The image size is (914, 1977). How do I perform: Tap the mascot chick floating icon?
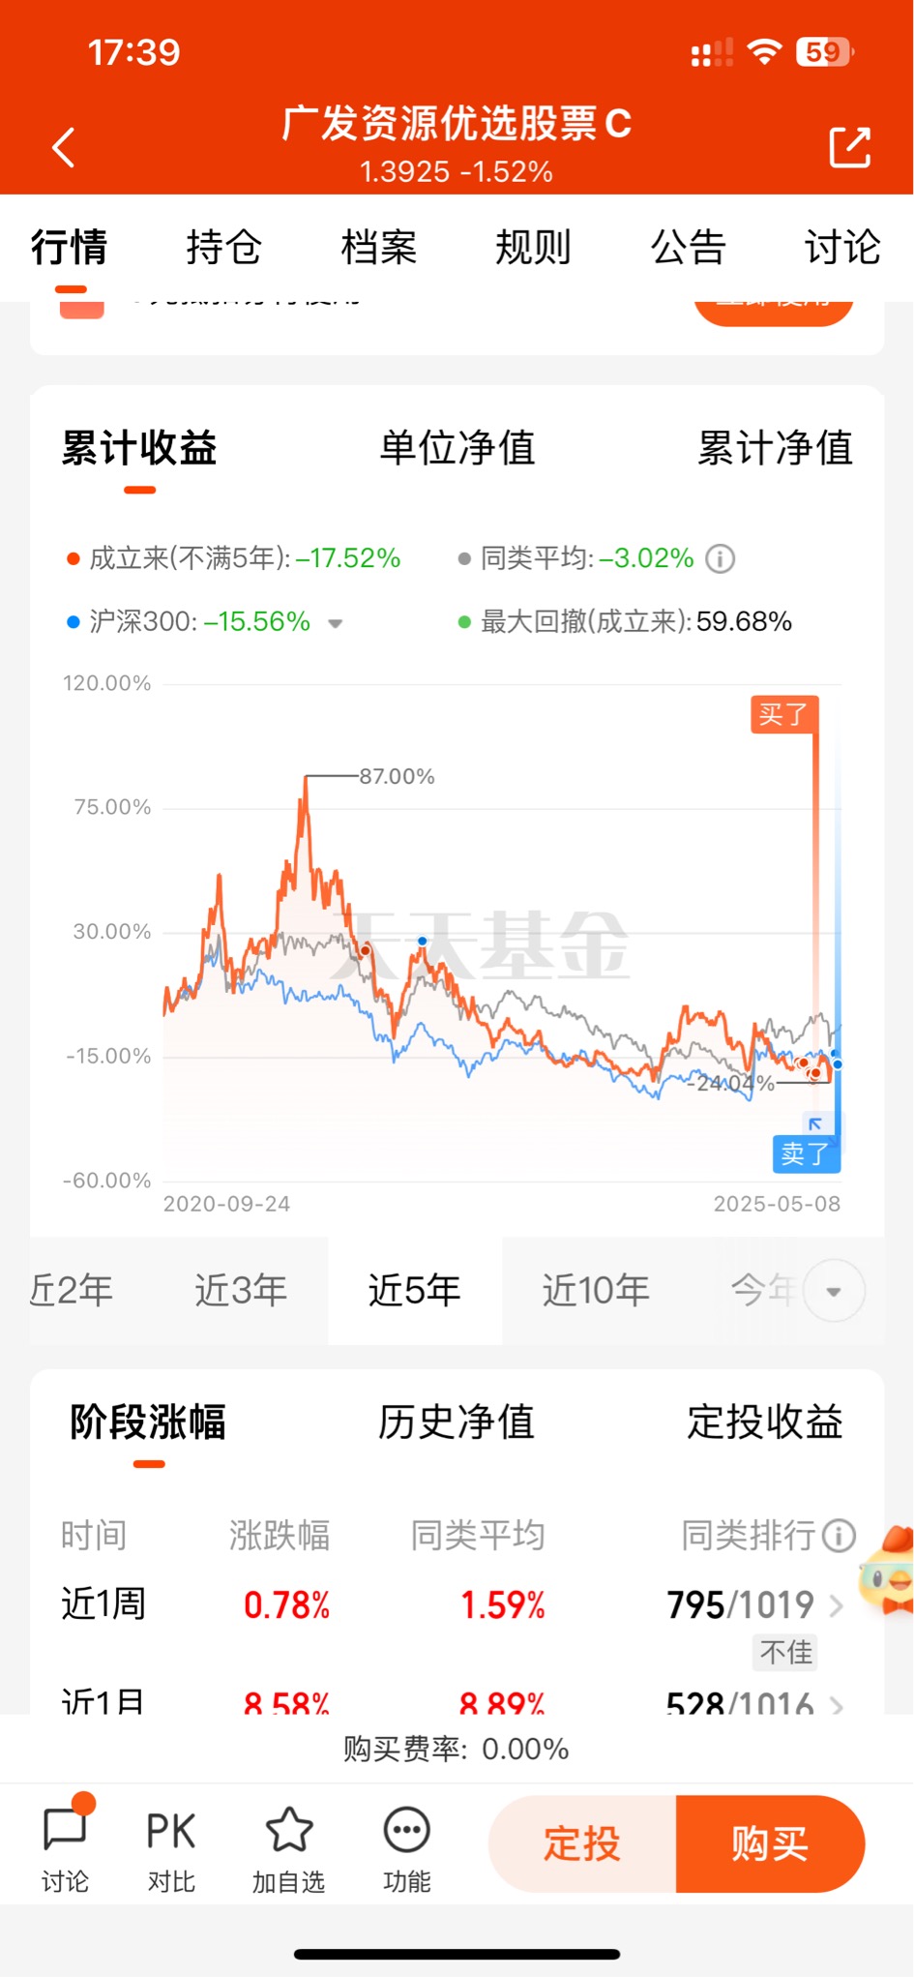(889, 1571)
